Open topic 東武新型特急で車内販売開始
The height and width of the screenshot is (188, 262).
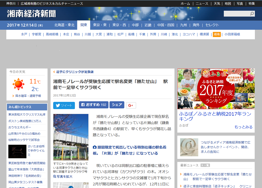[x=27, y=163]
